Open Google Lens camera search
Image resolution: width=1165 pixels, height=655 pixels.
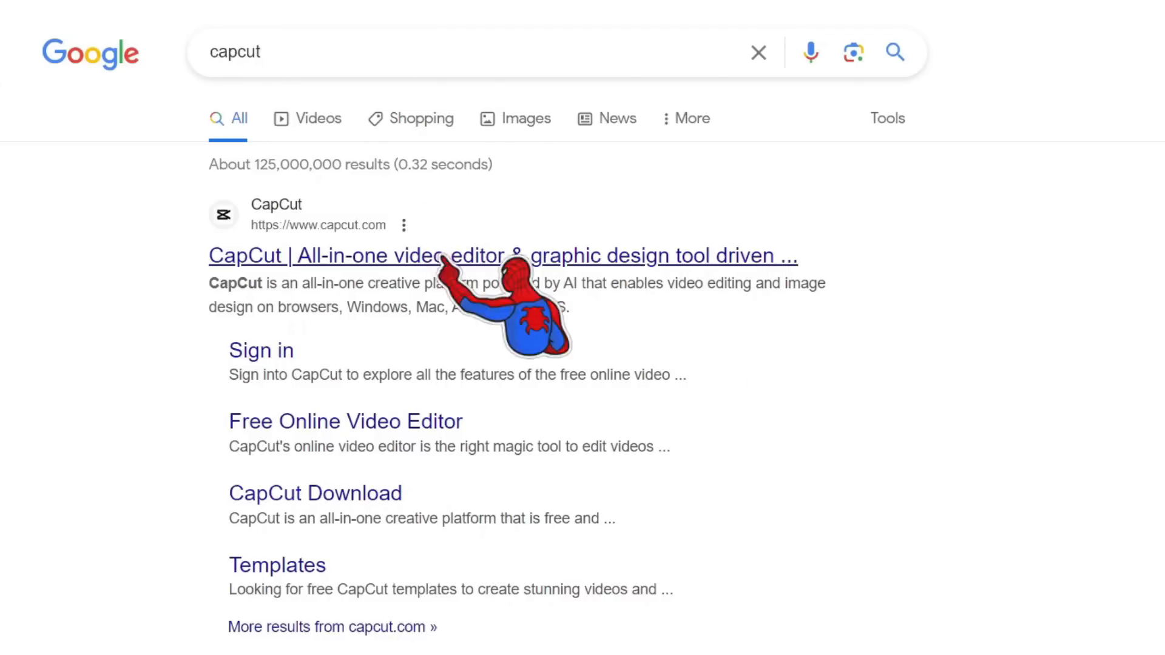(x=853, y=53)
